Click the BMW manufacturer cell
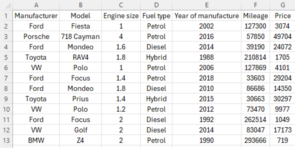The width and height of the screenshot is (295, 148). coord(36,140)
